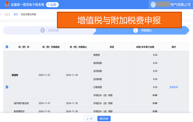
Task: Toggle the 增值税 row checkbox
Action: (7, 87)
